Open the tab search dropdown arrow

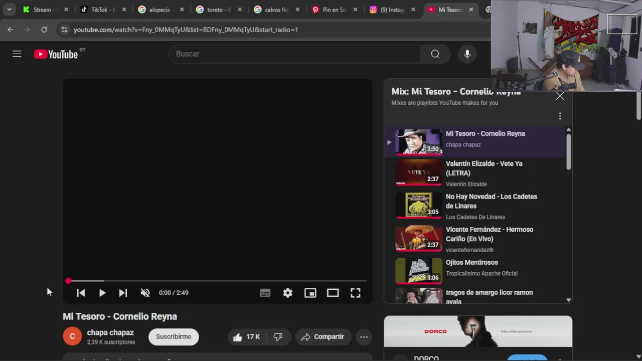pyautogui.click(x=9, y=10)
